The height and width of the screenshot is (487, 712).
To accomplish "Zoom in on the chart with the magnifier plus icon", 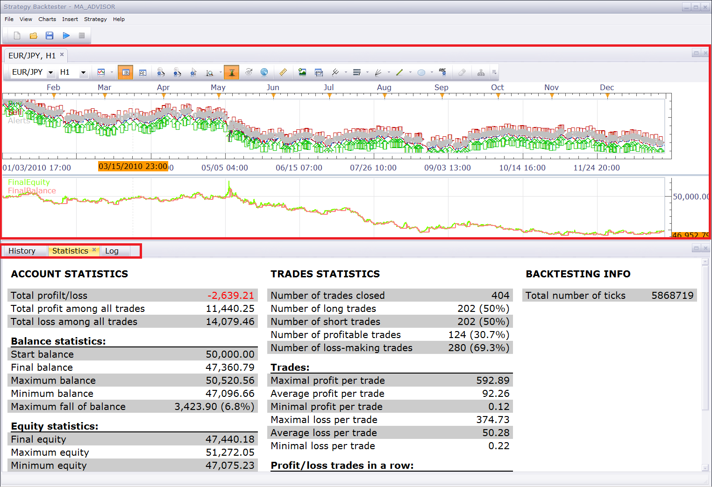I will pyautogui.click(x=161, y=72).
